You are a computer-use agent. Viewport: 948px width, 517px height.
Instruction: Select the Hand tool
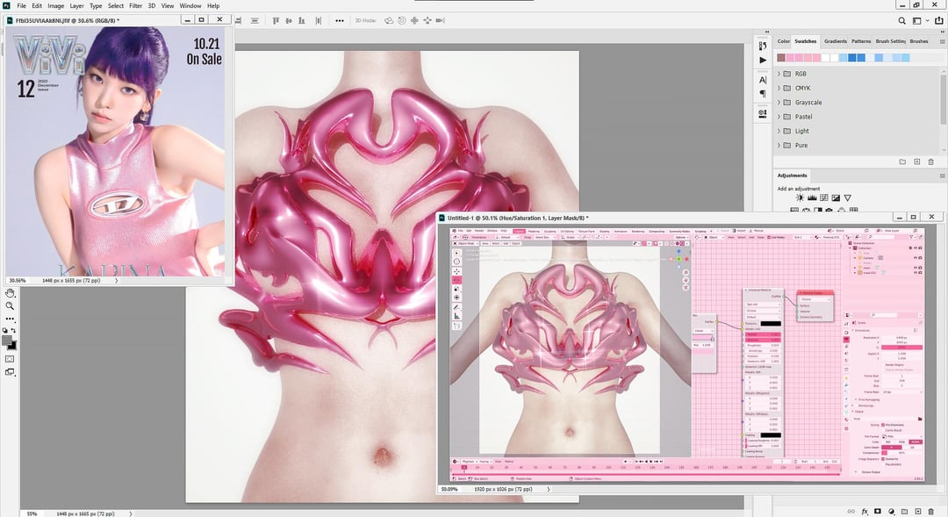click(x=11, y=293)
